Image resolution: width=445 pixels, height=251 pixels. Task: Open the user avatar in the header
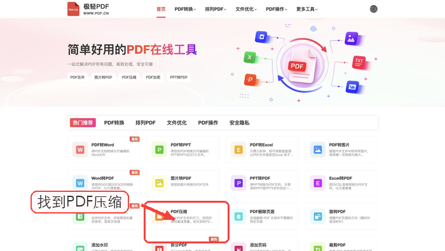[x=374, y=9]
